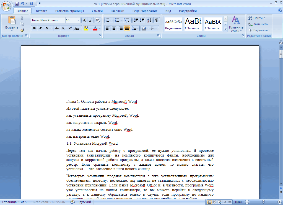Screen dimensions: 283x205
Task: Redo the last action
Action: click(32, 4)
